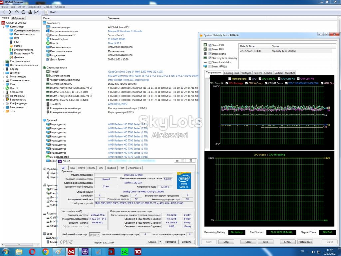Image resolution: width=341 pixels, height=256 pixels.
Task: Open the Socket processor dropdown in CPU-Z
Action: 95,234
